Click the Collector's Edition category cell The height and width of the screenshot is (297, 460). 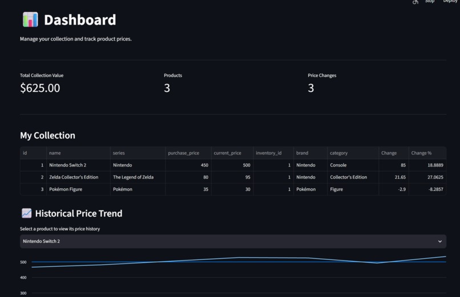[353, 177]
